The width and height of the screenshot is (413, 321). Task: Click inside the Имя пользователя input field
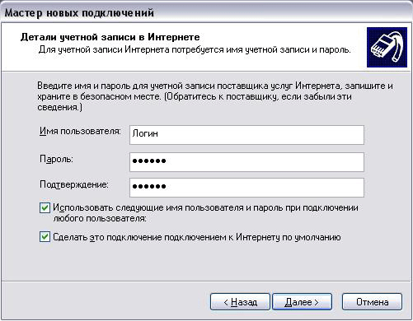tap(246, 135)
